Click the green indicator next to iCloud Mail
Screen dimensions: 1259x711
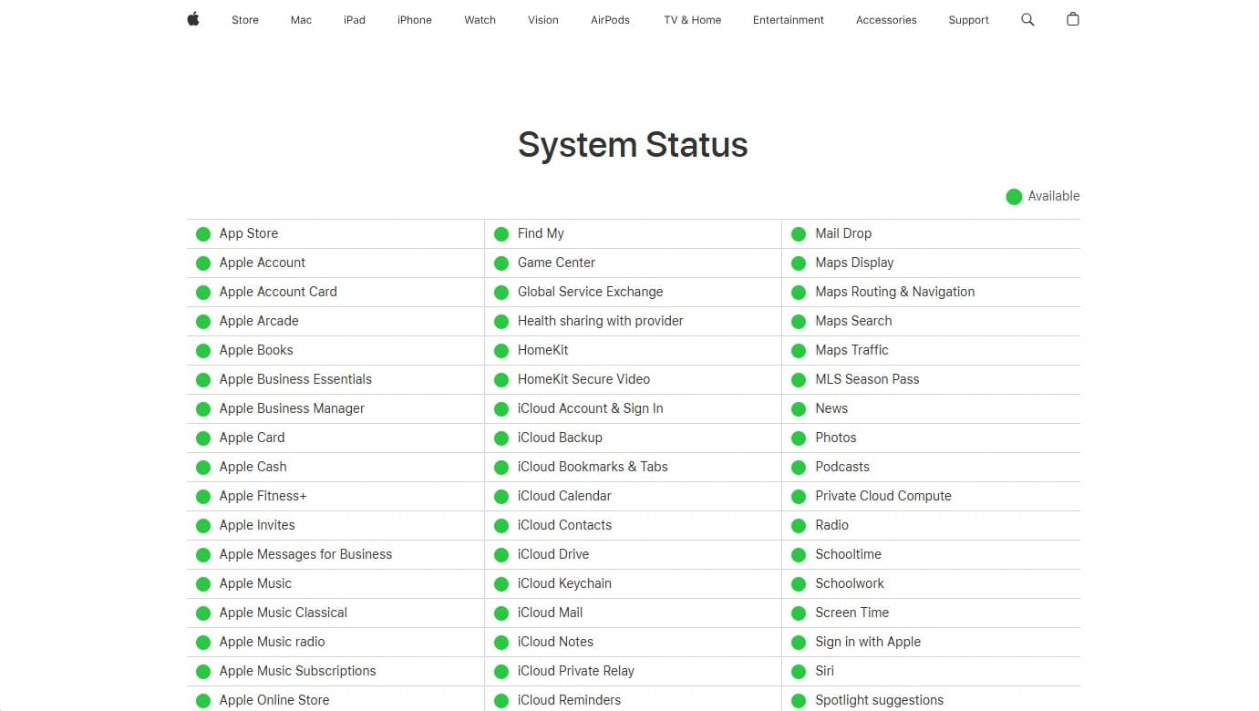coord(501,613)
